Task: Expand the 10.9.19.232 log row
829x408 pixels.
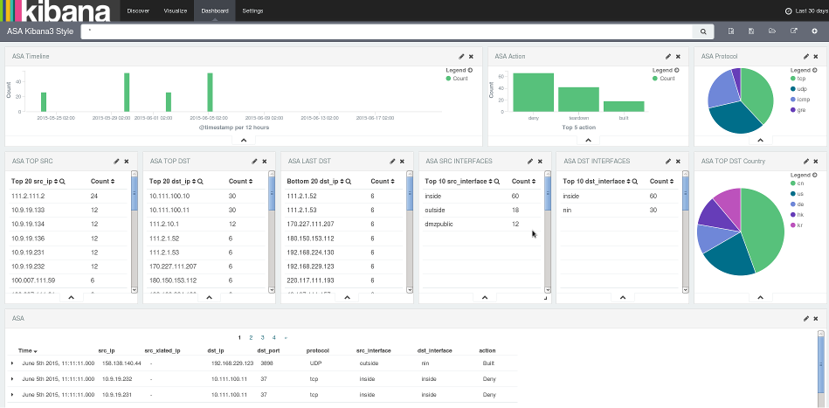Action: tap(12, 379)
